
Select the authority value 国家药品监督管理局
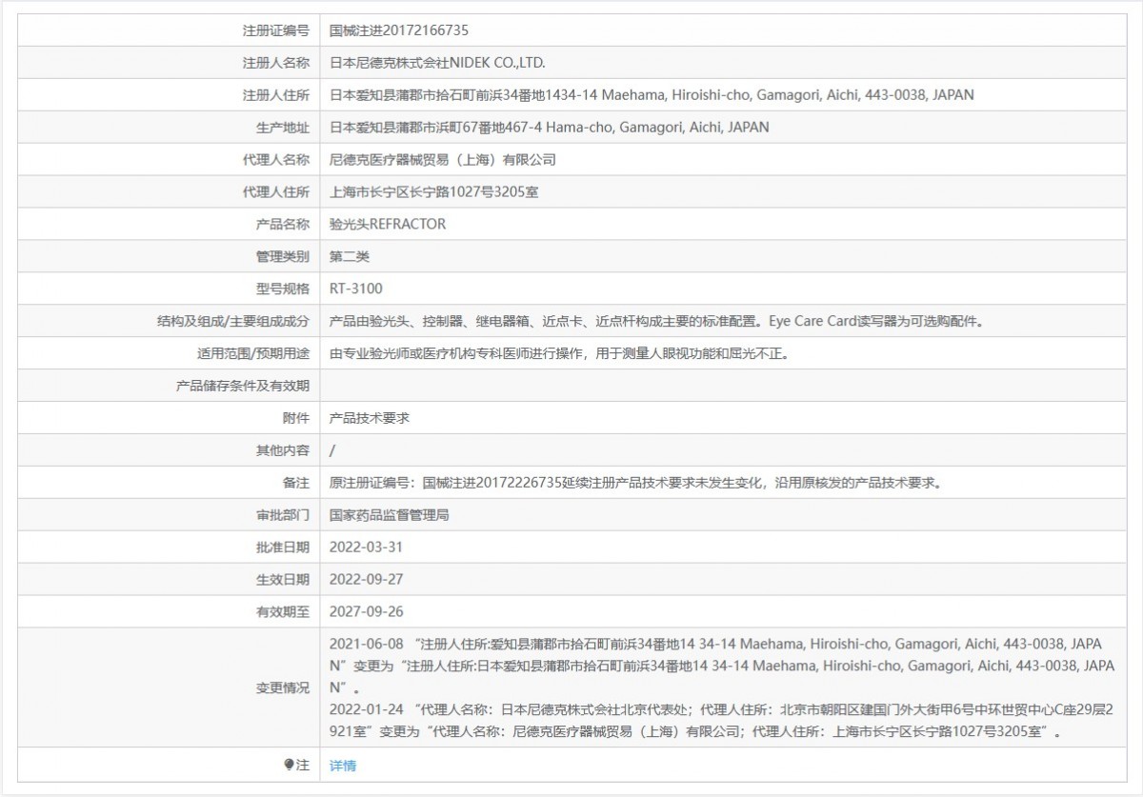pos(389,516)
